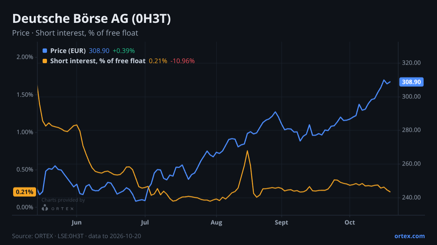This screenshot has height=245, width=437.
Task: Toggle the Price (EUR) legend label
Action: click(68, 51)
